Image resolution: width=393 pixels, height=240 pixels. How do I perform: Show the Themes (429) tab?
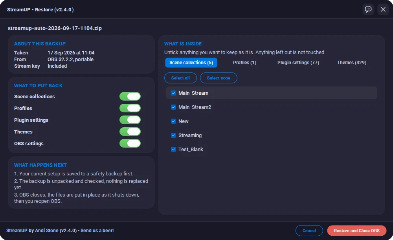pos(352,63)
